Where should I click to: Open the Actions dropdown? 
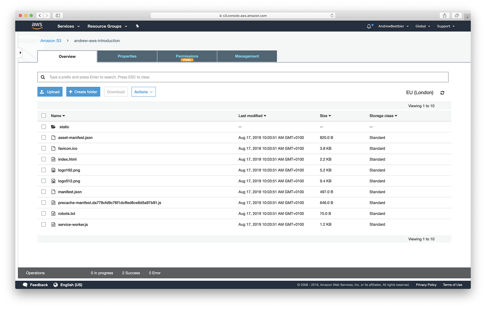(143, 92)
